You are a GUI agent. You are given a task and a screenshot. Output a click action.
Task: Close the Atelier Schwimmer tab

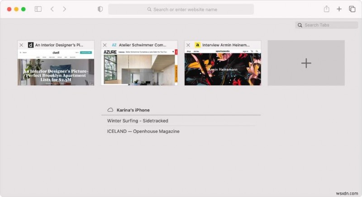pyautogui.click(x=105, y=45)
